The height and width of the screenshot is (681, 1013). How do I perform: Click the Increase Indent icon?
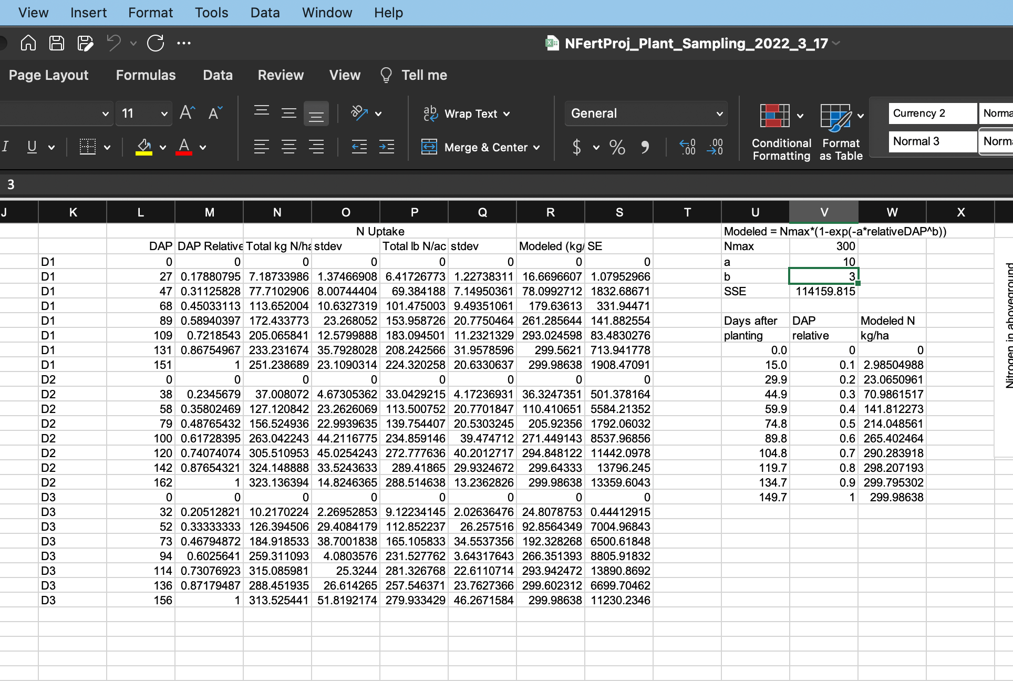pyautogui.click(x=387, y=147)
